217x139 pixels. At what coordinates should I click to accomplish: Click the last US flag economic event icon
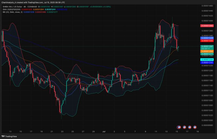195,127
